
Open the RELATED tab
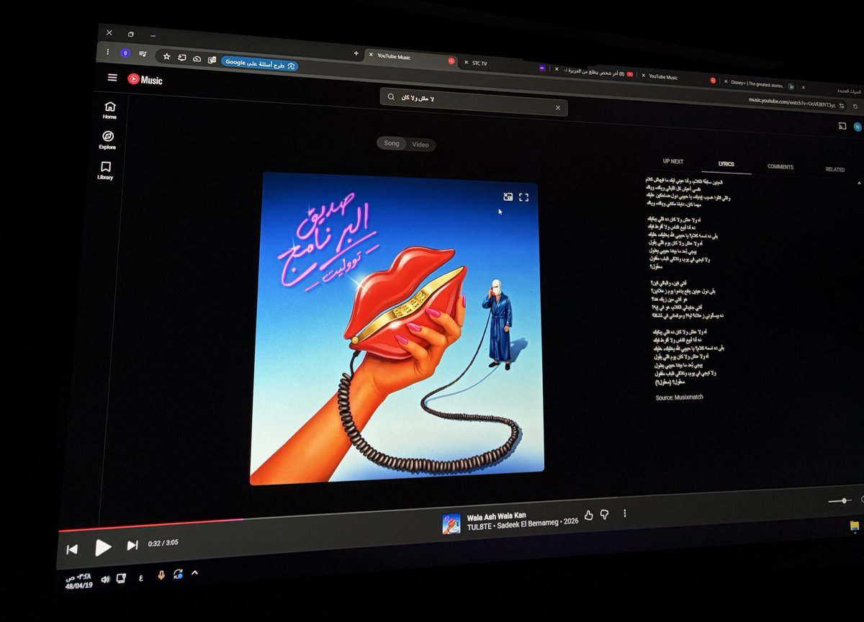(835, 169)
